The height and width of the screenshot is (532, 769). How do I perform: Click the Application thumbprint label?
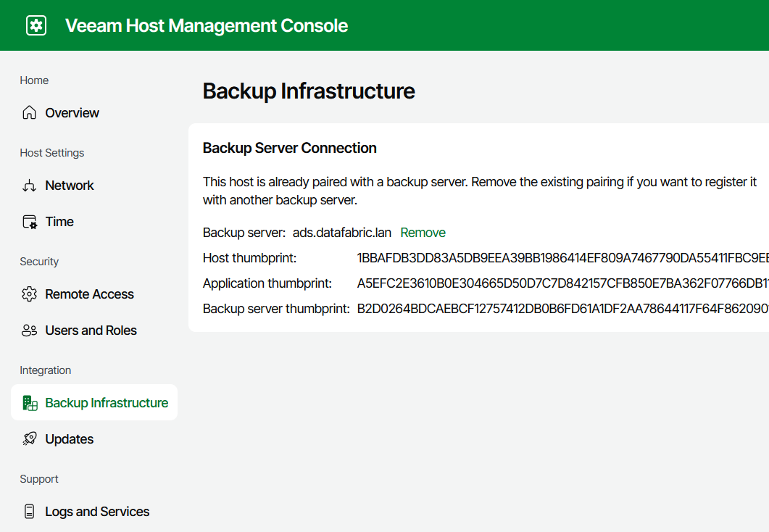click(267, 283)
